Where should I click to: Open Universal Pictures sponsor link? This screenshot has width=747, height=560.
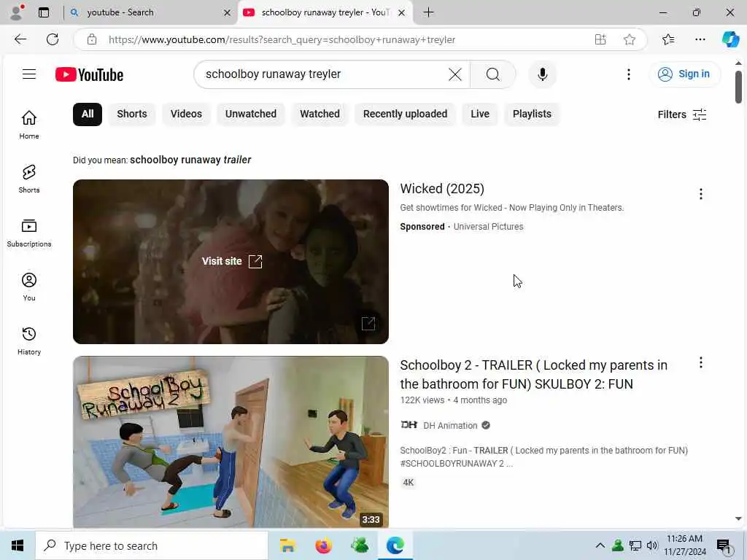pos(488,227)
